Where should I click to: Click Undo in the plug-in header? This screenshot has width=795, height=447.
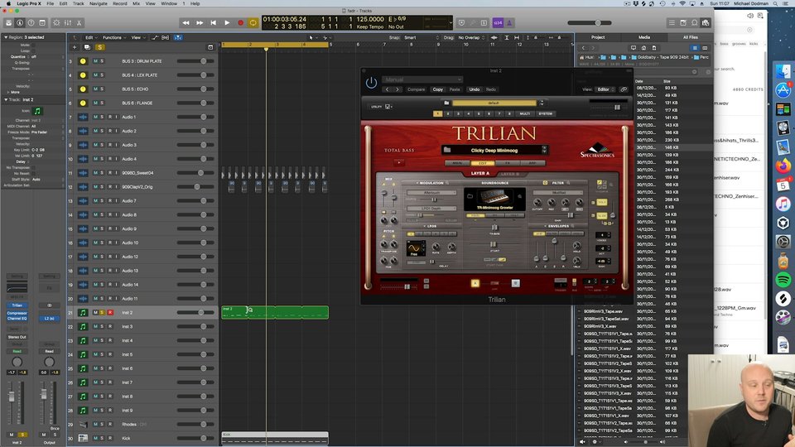tap(474, 89)
